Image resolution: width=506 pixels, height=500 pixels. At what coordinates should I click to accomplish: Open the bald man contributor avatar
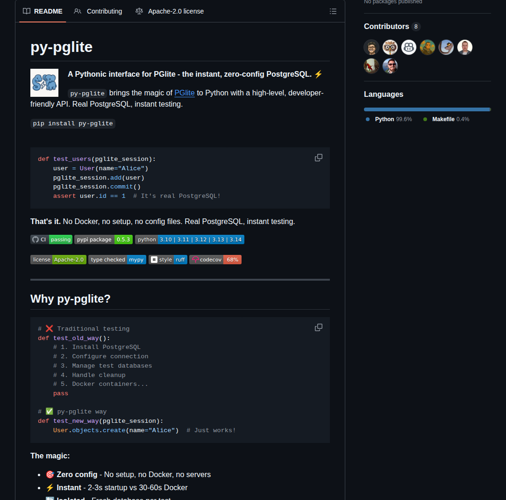[465, 48]
